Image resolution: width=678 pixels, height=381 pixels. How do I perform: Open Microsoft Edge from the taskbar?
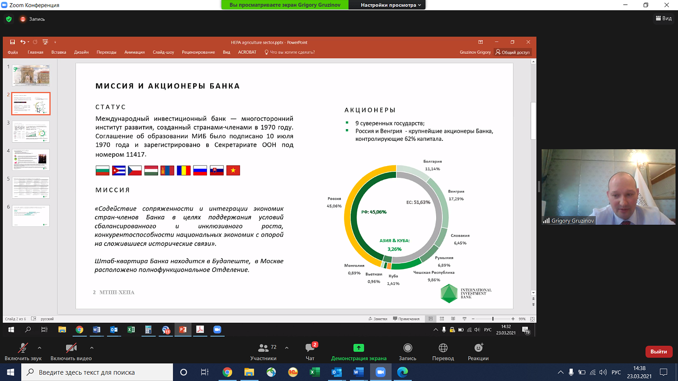(x=402, y=372)
